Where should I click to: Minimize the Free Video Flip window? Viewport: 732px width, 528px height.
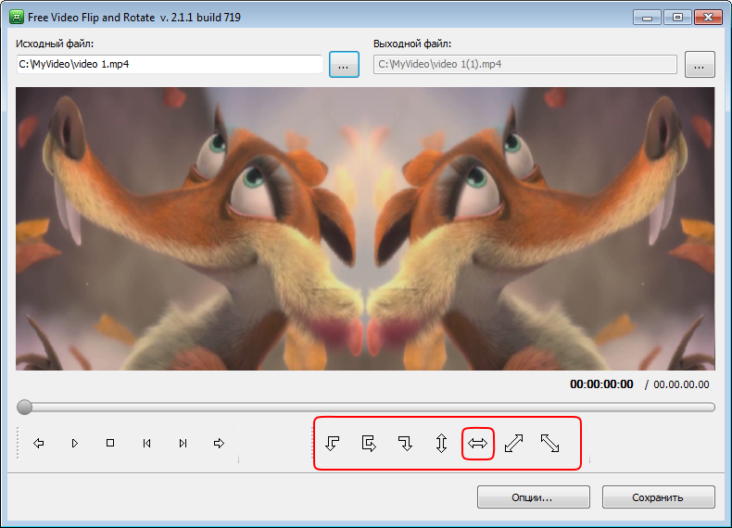point(647,18)
